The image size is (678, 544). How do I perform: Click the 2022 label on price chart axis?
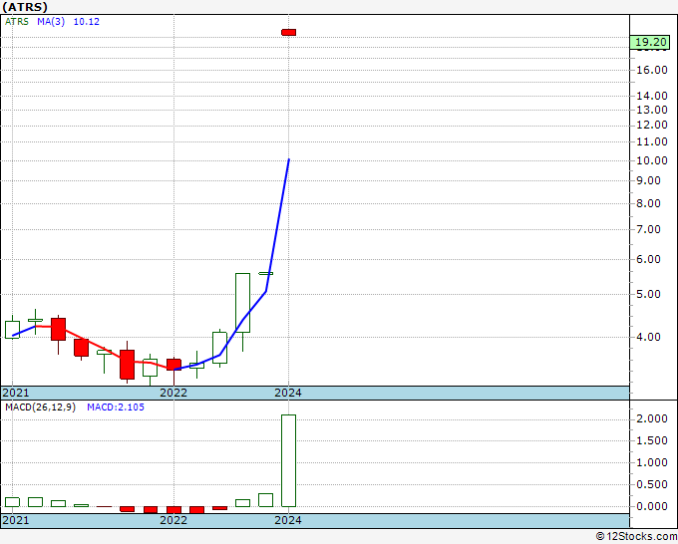(x=173, y=393)
